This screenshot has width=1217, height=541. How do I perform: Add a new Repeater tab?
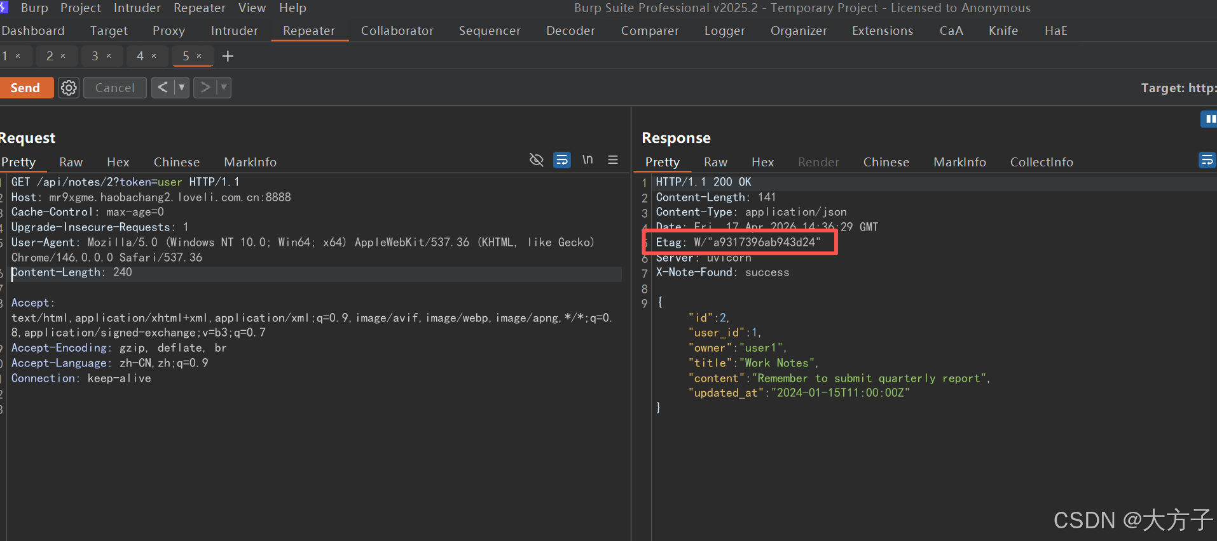click(228, 57)
